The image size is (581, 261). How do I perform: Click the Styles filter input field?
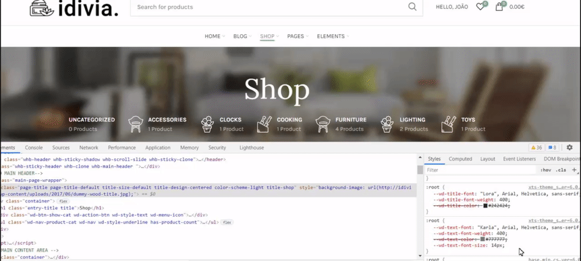pyautogui.click(x=480, y=170)
